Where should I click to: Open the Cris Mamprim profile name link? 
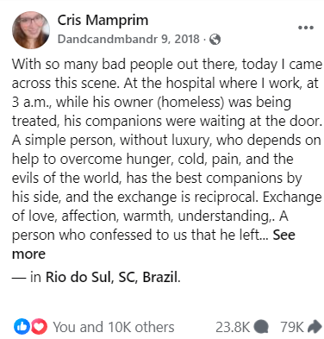(103, 20)
